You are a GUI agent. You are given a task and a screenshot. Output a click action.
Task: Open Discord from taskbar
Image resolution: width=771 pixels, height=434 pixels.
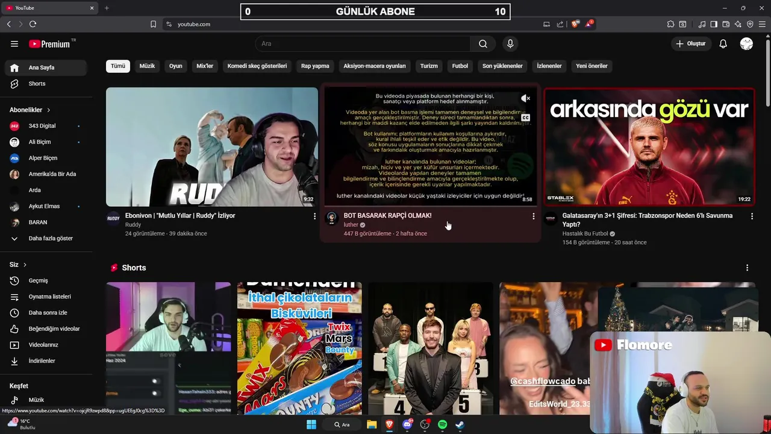point(407,424)
